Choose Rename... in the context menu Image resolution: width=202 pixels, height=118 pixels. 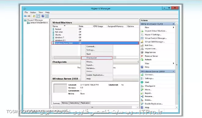coord(97,68)
